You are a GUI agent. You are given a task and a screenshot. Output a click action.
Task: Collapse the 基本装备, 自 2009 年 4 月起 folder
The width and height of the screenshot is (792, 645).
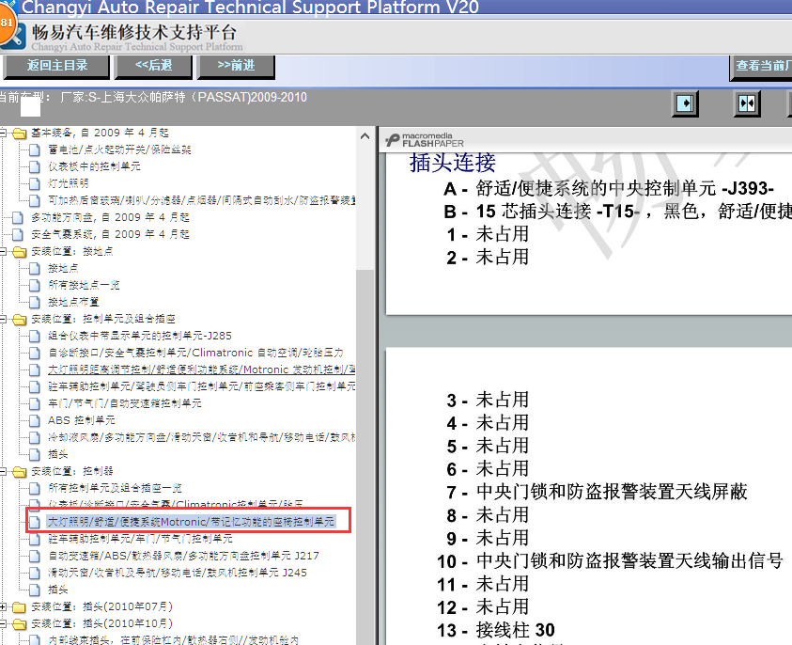3,133
